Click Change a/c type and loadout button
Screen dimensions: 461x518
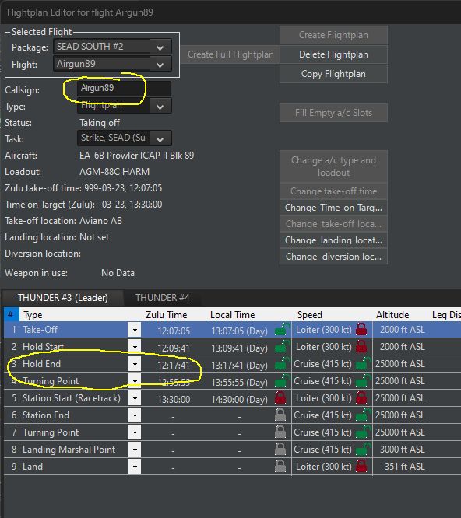(333, 166)
